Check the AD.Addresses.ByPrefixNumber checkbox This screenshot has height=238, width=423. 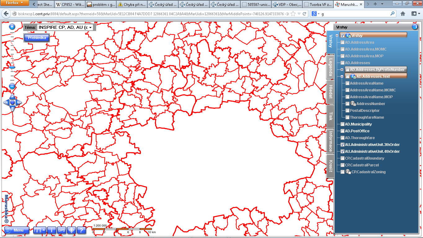pos(347,70)
